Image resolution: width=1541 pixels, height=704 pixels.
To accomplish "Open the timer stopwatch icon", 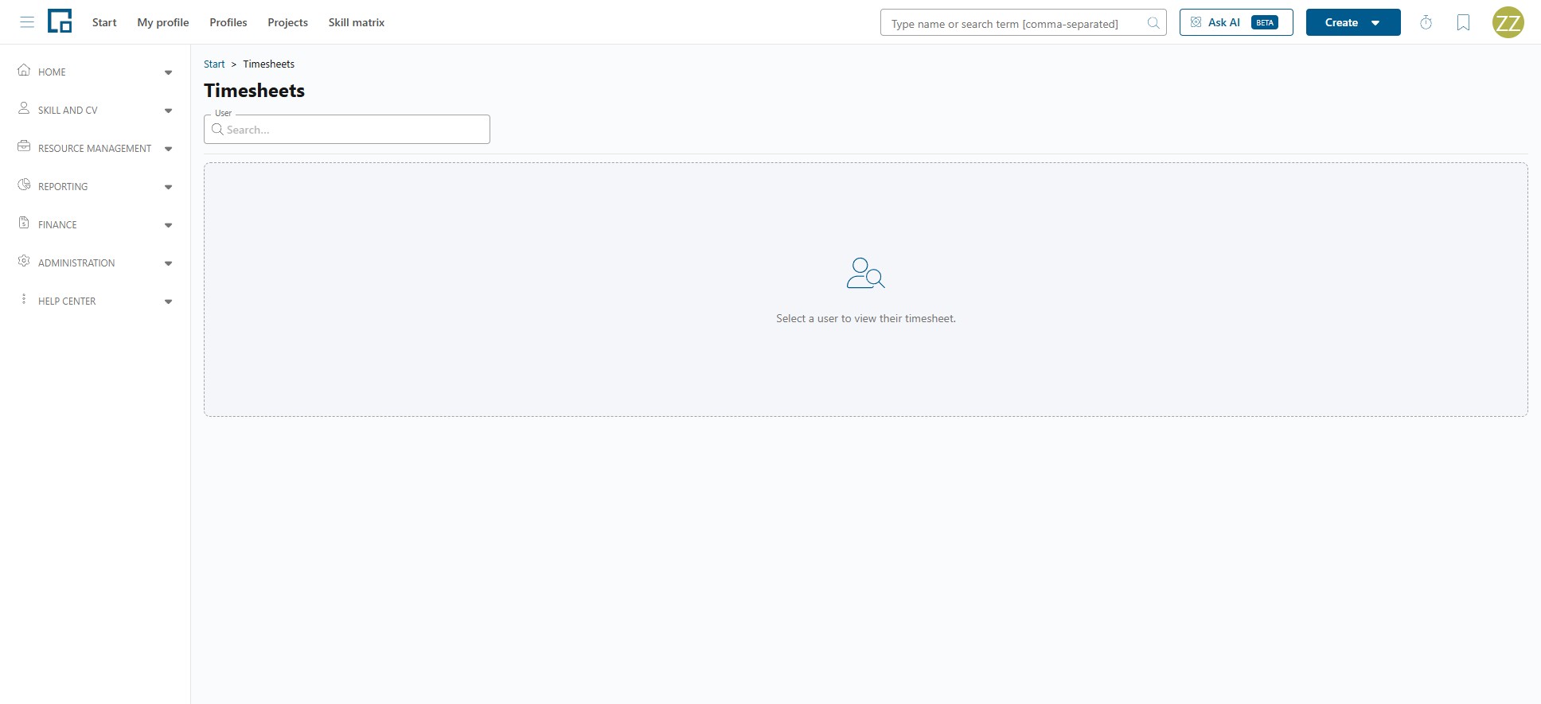I will [x=1426, y=22].
